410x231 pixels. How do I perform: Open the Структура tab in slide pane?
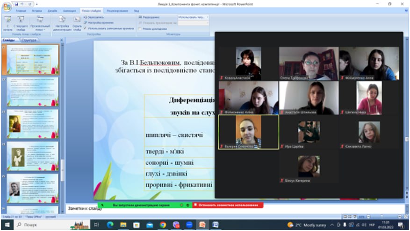pos(29,40)
